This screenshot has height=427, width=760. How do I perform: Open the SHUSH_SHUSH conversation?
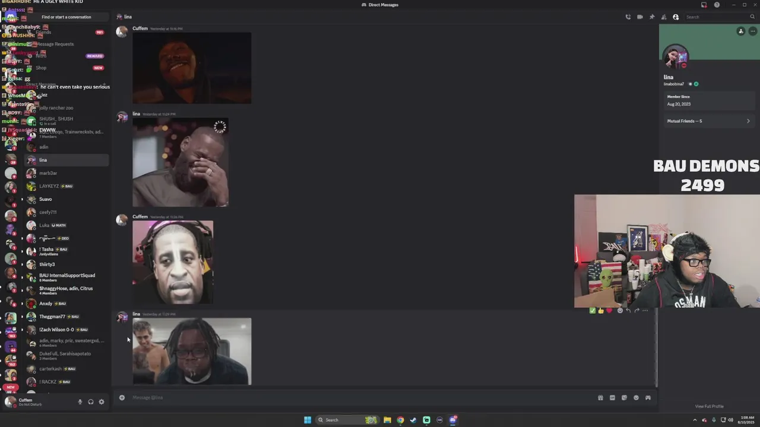click(x=66, y=120)
